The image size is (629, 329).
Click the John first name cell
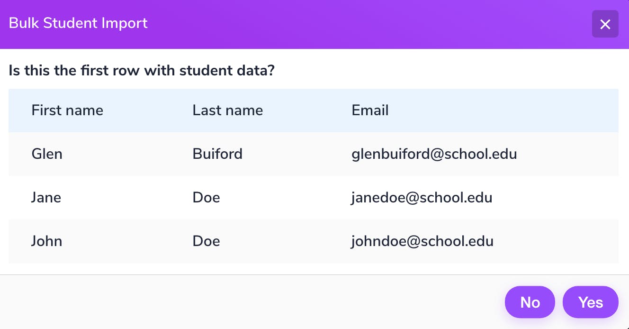47,241
